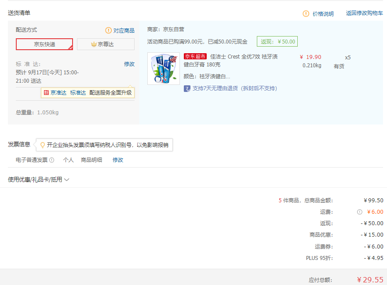This screenshot has width=387, height=285.
Task: Click the red 新 badge icon
Action: 46,92
